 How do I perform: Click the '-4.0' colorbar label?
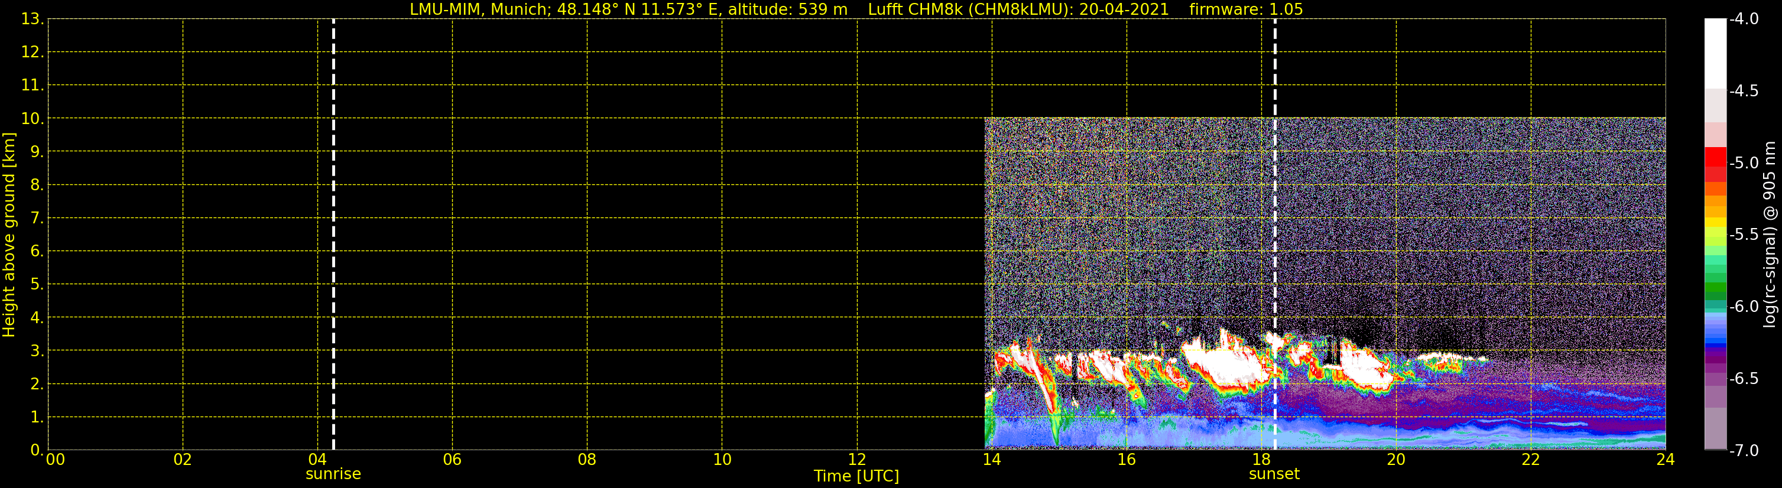1744,19
